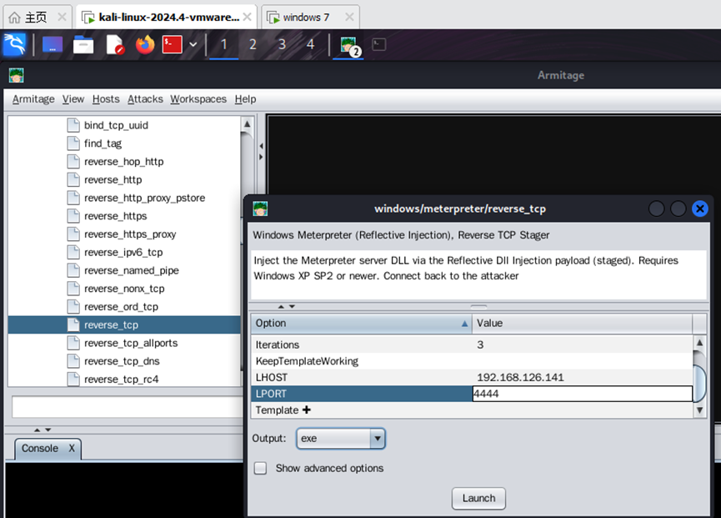This screenshot has height=518, width=721.
Task: Select the reverse_ord_tcp payload
Action: click(x=121, y=307)
